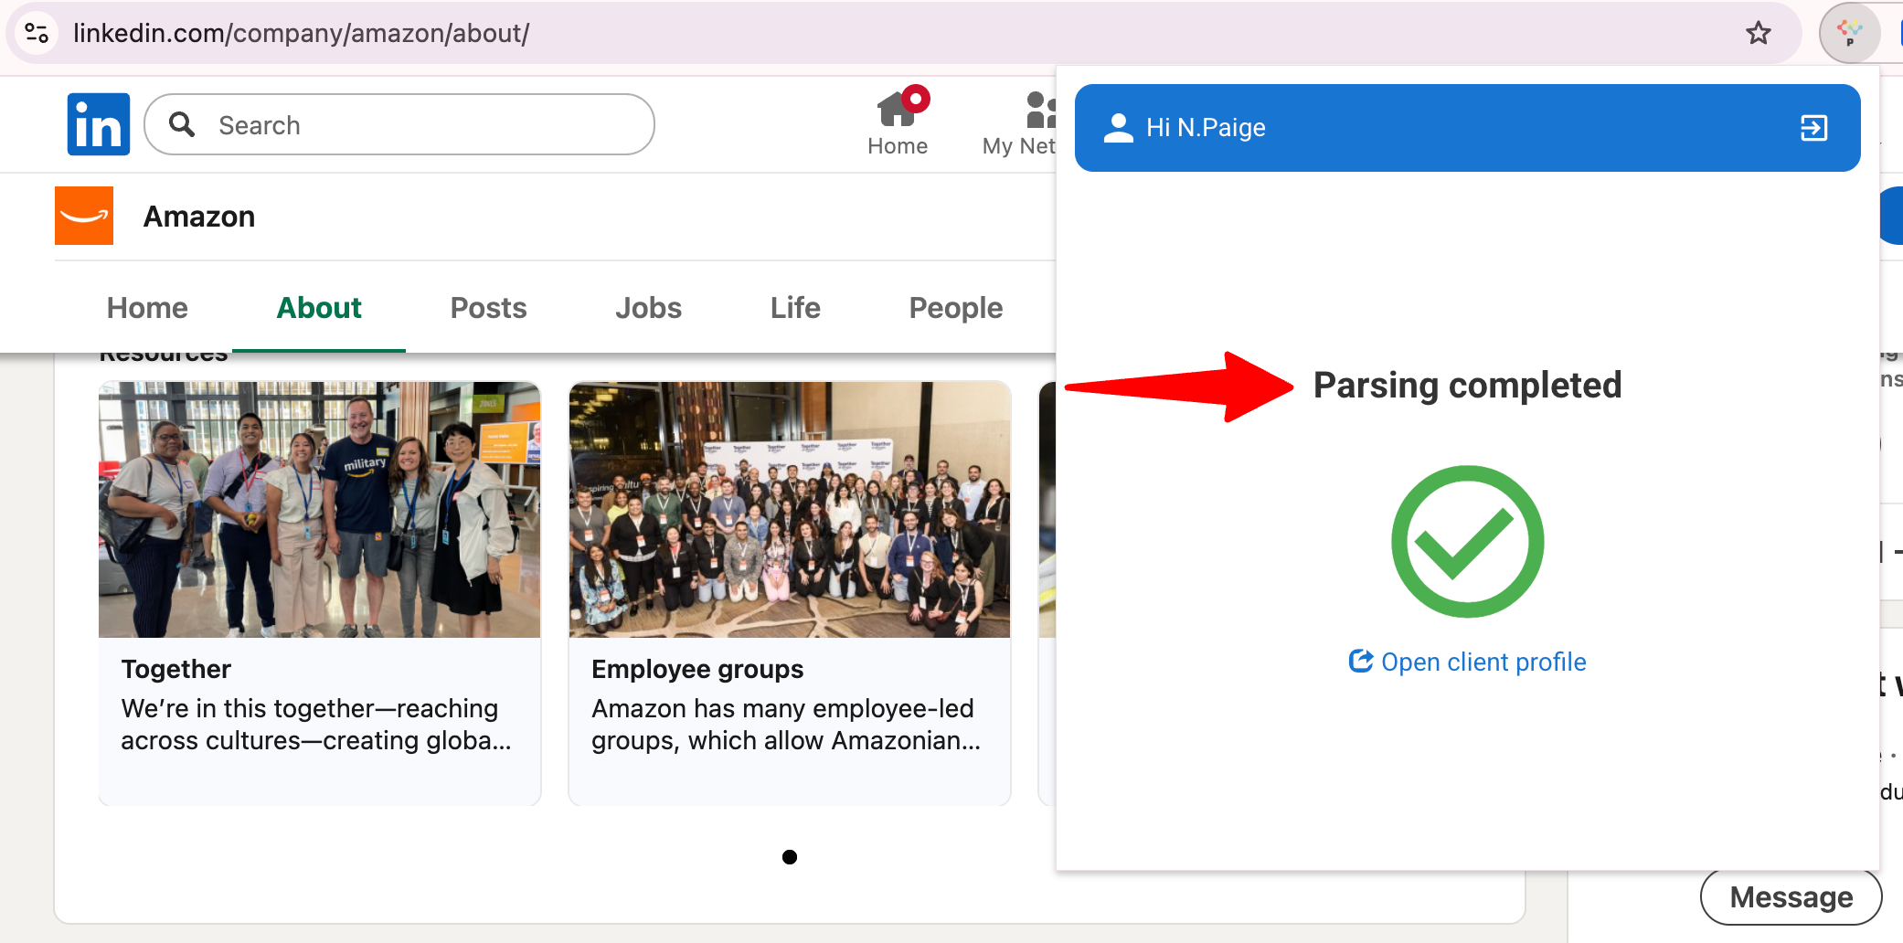This screenshot has width=1903, height=943.
Task: Click the search magnifier icon
Action: tap(183, 124)
